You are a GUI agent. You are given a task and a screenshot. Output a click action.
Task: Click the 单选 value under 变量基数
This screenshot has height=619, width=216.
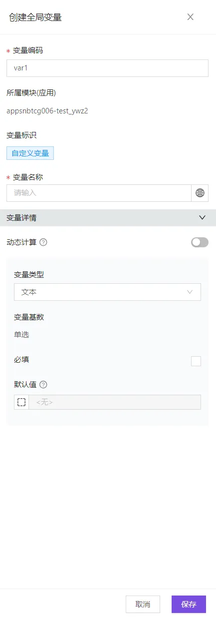point(21,335)
